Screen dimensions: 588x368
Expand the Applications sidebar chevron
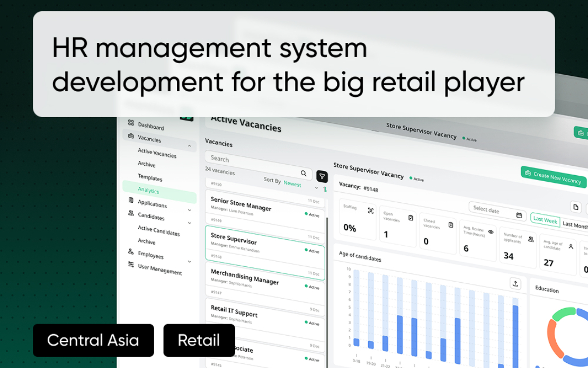[189, 210]
